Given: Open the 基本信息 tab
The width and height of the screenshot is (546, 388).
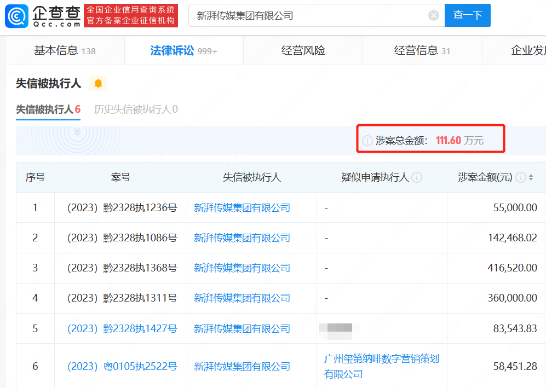Looking at the screenshot, I should (65, 51).
